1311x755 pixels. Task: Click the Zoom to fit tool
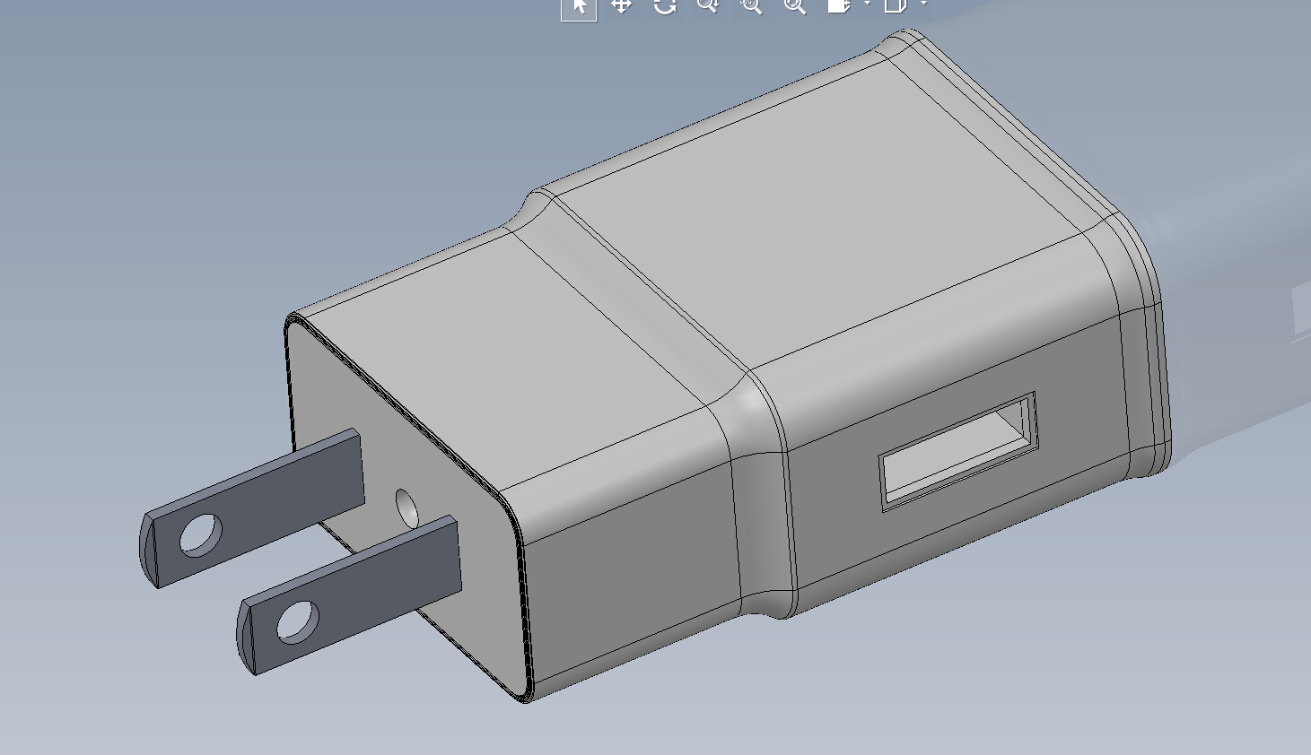(x=794, y=6)
